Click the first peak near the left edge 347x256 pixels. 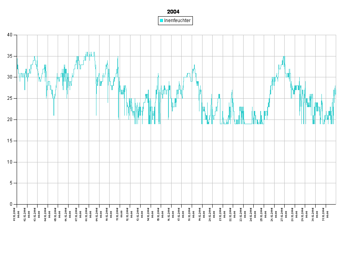(34, 57)
